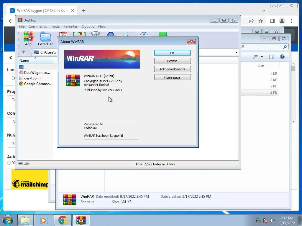Expand the Chrome tab search chevron
302x226 pixels.
coord(264,11)
